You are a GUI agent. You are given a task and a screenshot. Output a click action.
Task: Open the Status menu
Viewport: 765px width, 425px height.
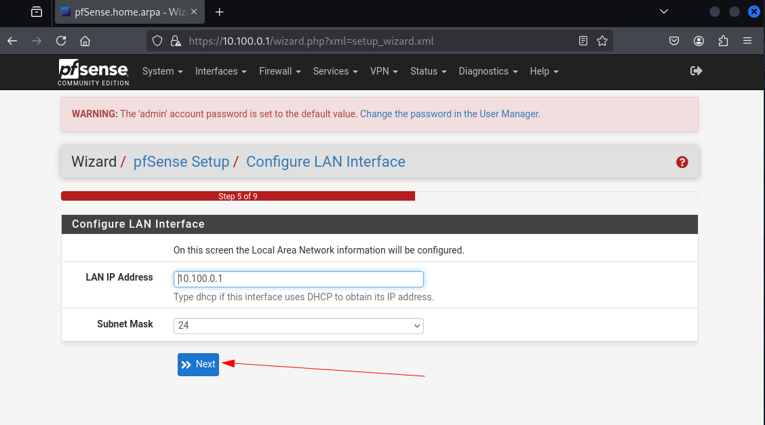tap(429, 71)
